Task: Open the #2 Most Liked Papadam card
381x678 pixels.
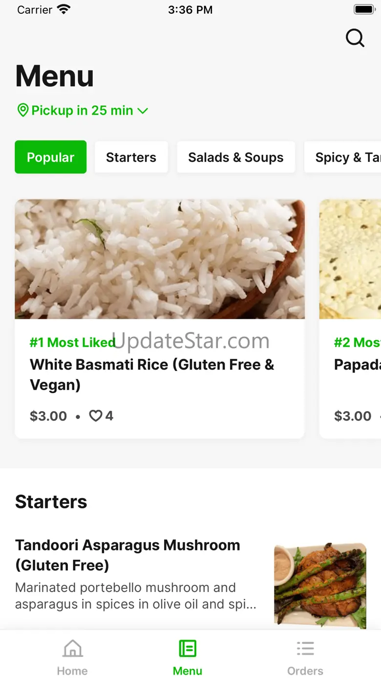Action: [350, 319]
